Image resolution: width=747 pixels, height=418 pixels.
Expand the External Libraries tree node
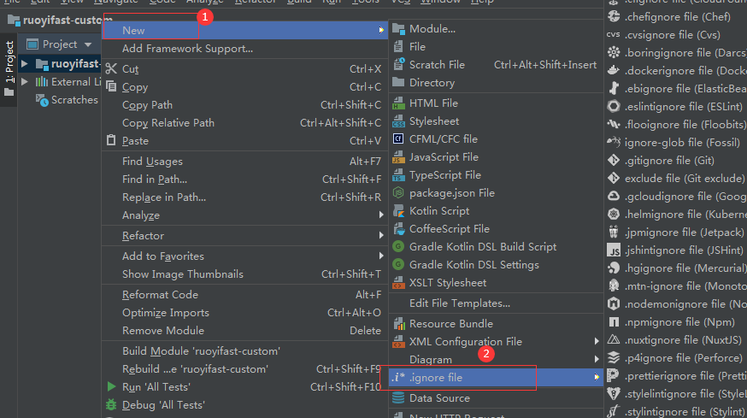[x=25, y=81]
